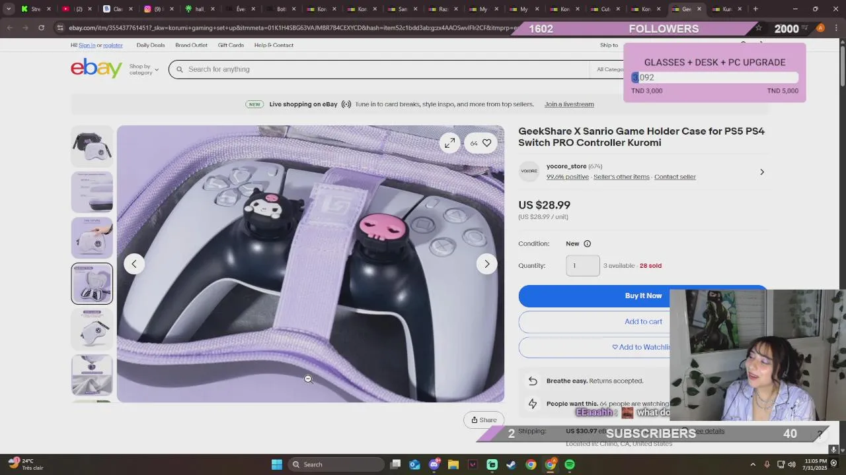Open All Categories search dropdown
846x475 pixels.
(609, 69)
